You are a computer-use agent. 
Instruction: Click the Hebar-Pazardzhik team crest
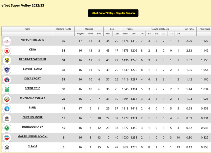7,60
